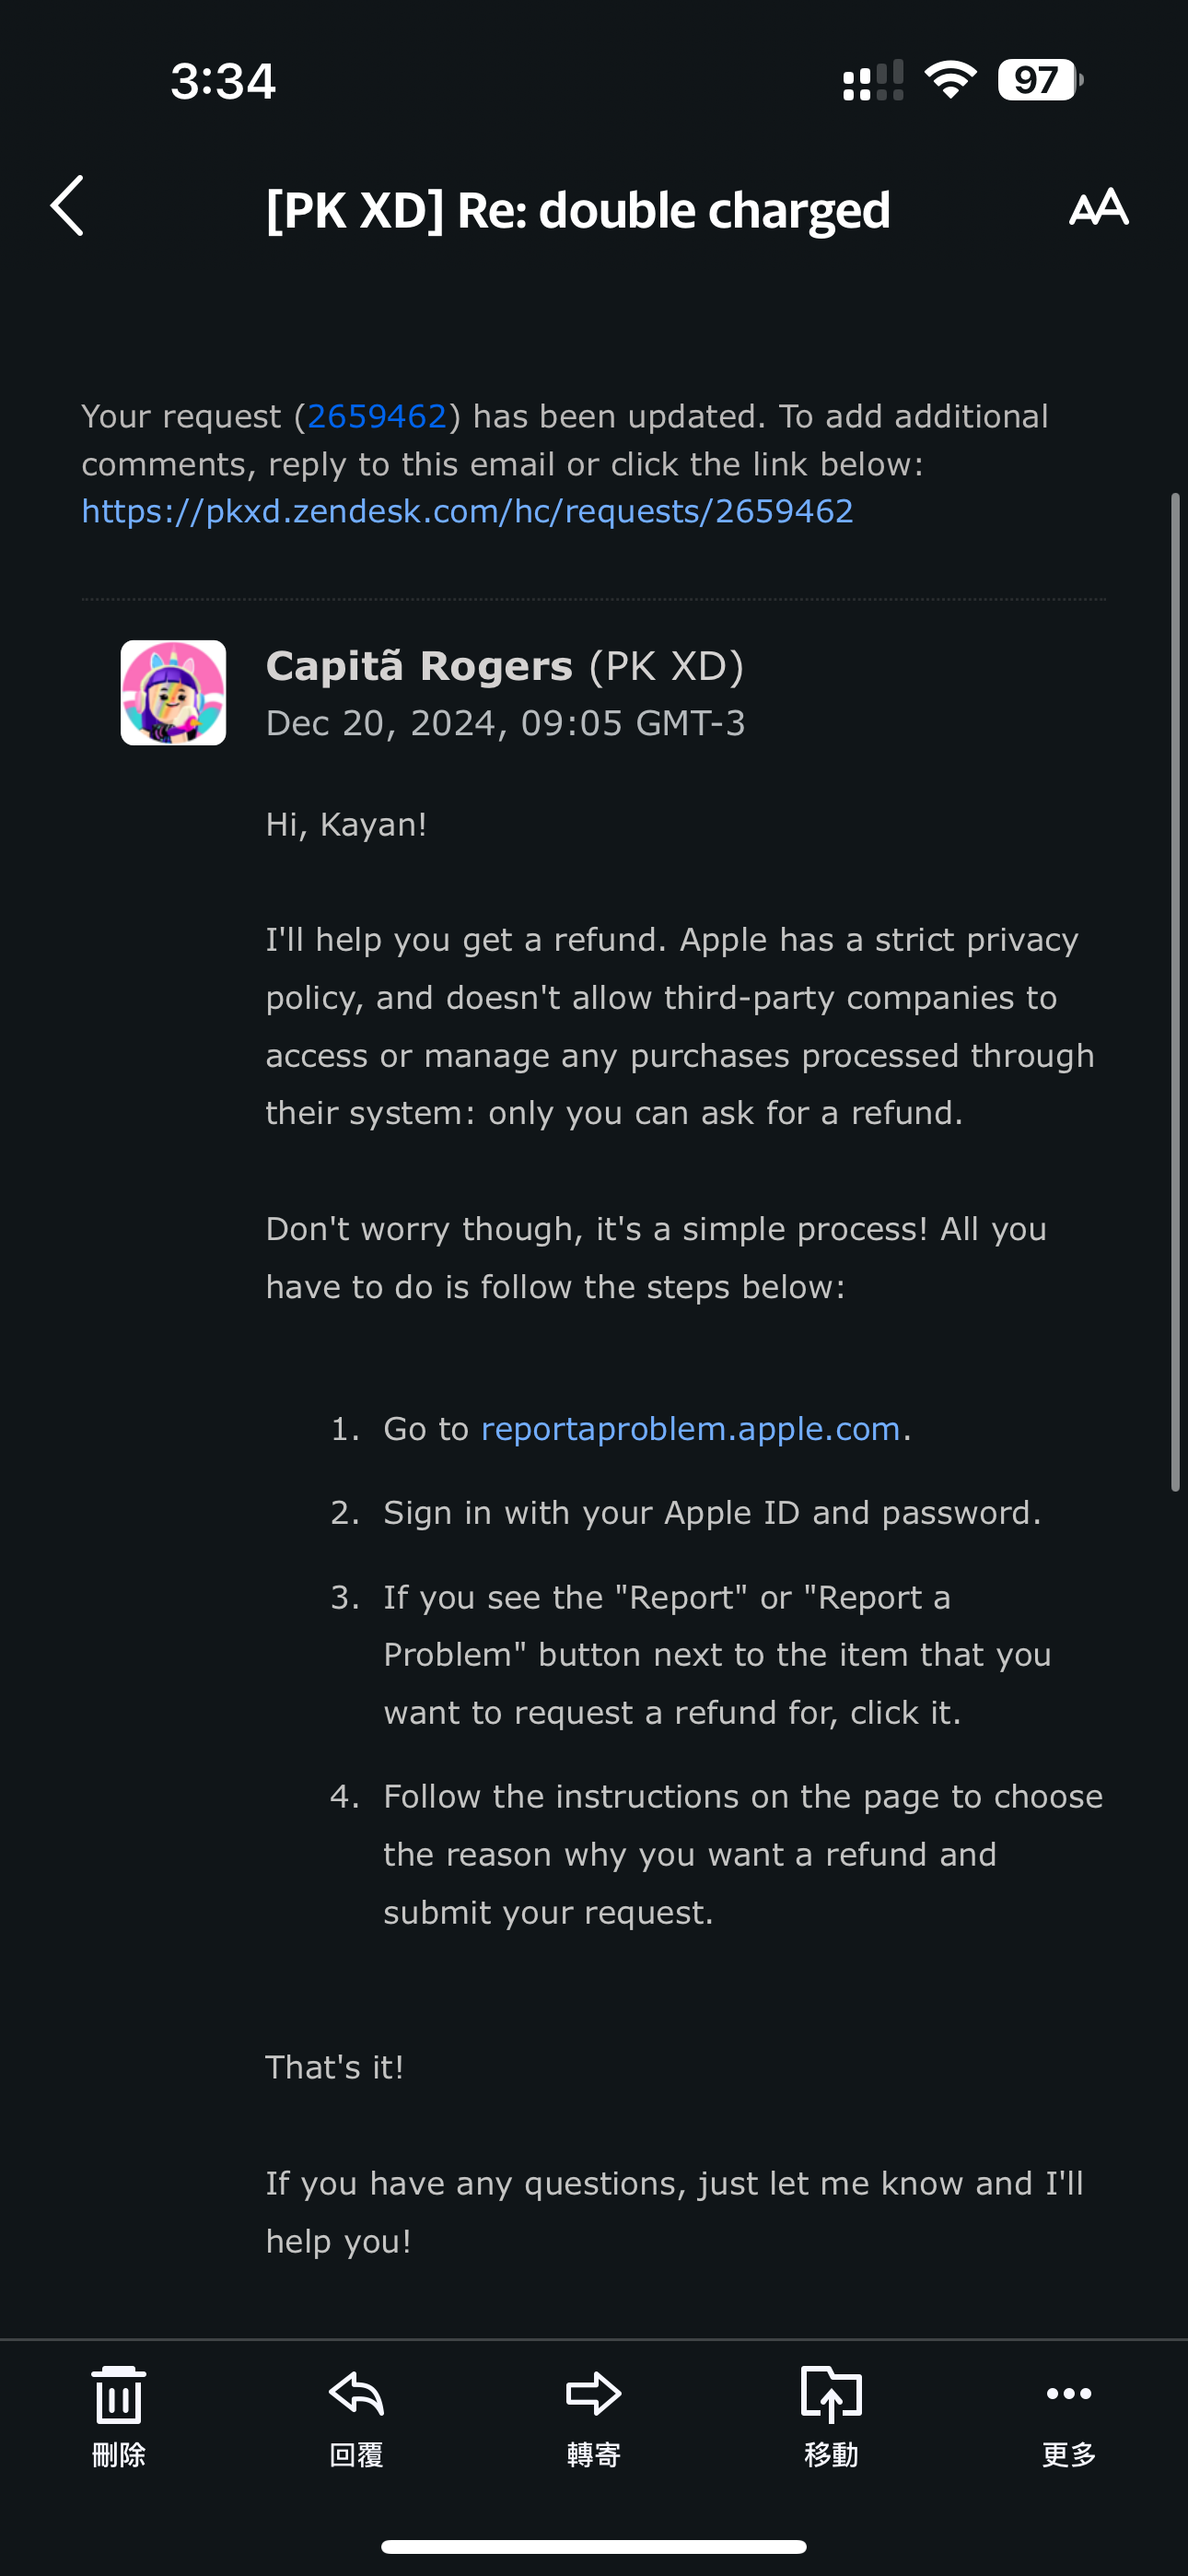This screenshot has height=2576, width=1188.
Task: Tap Capitã Rogers avatar picture
Action: click(x=173, y=692)
